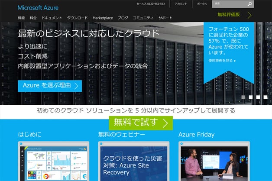Screen dimensions: 272x181
Task: Open the ポータル link
Action: (202, 4)
